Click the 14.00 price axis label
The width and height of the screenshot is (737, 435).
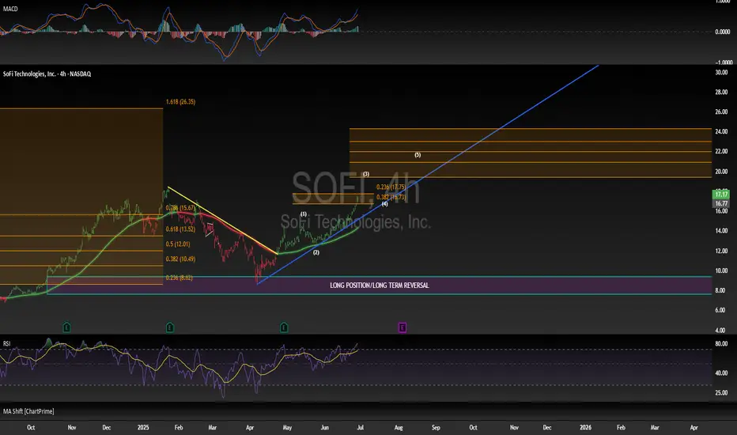[x=721, y=231]
